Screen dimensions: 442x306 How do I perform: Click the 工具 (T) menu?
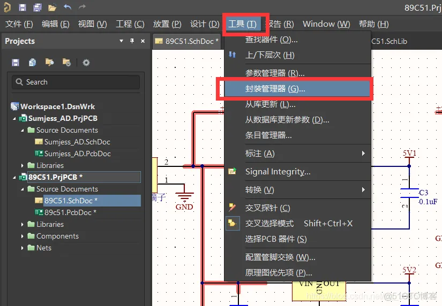(242, 24)
